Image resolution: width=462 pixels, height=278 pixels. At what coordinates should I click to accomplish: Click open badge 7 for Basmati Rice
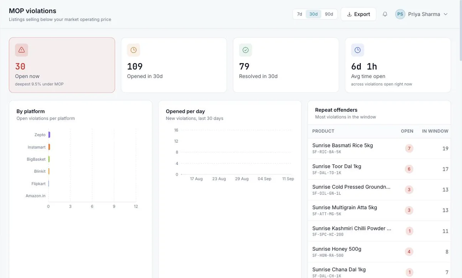point(409,148)
